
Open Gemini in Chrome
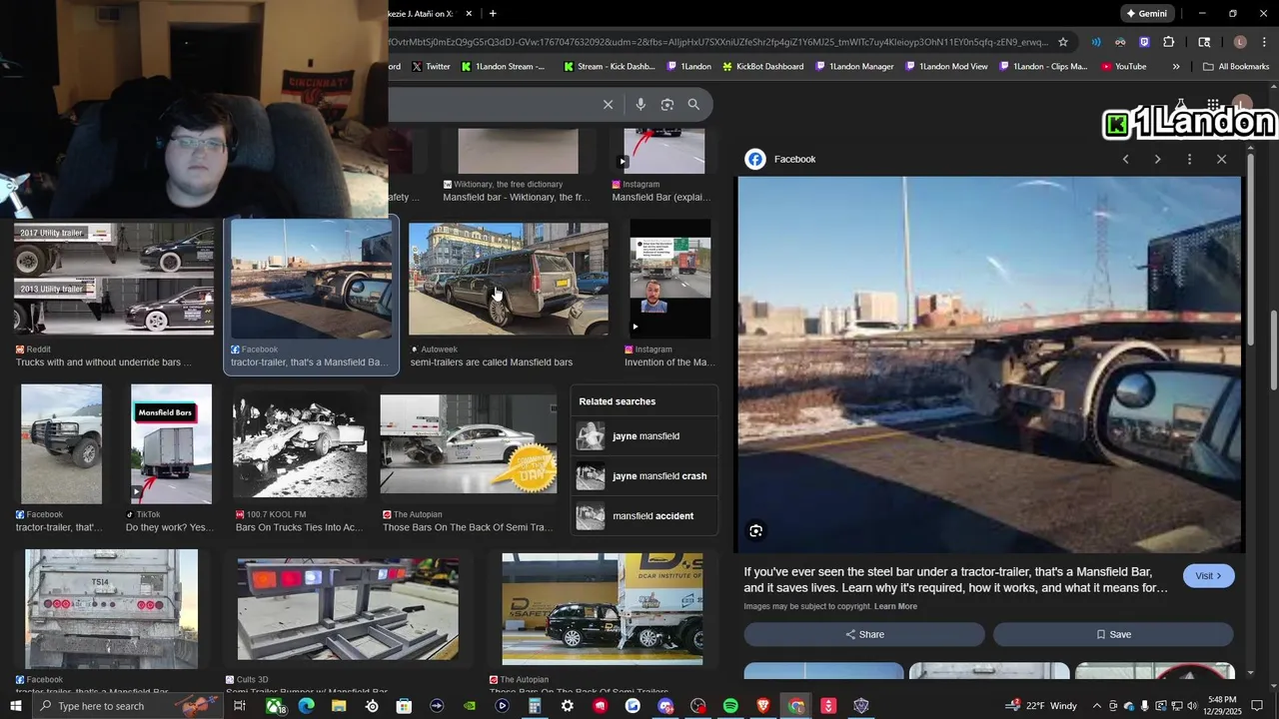pyautogui.click(x=1146, y=13)
